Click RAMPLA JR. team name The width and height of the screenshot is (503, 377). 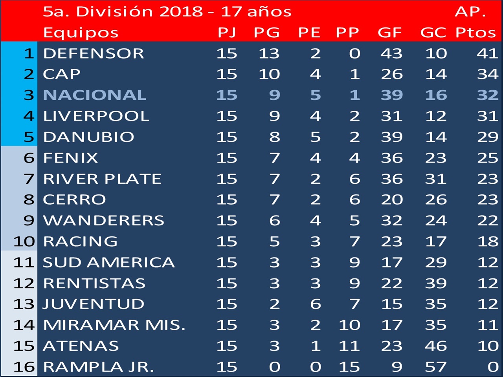pos(98,367)
